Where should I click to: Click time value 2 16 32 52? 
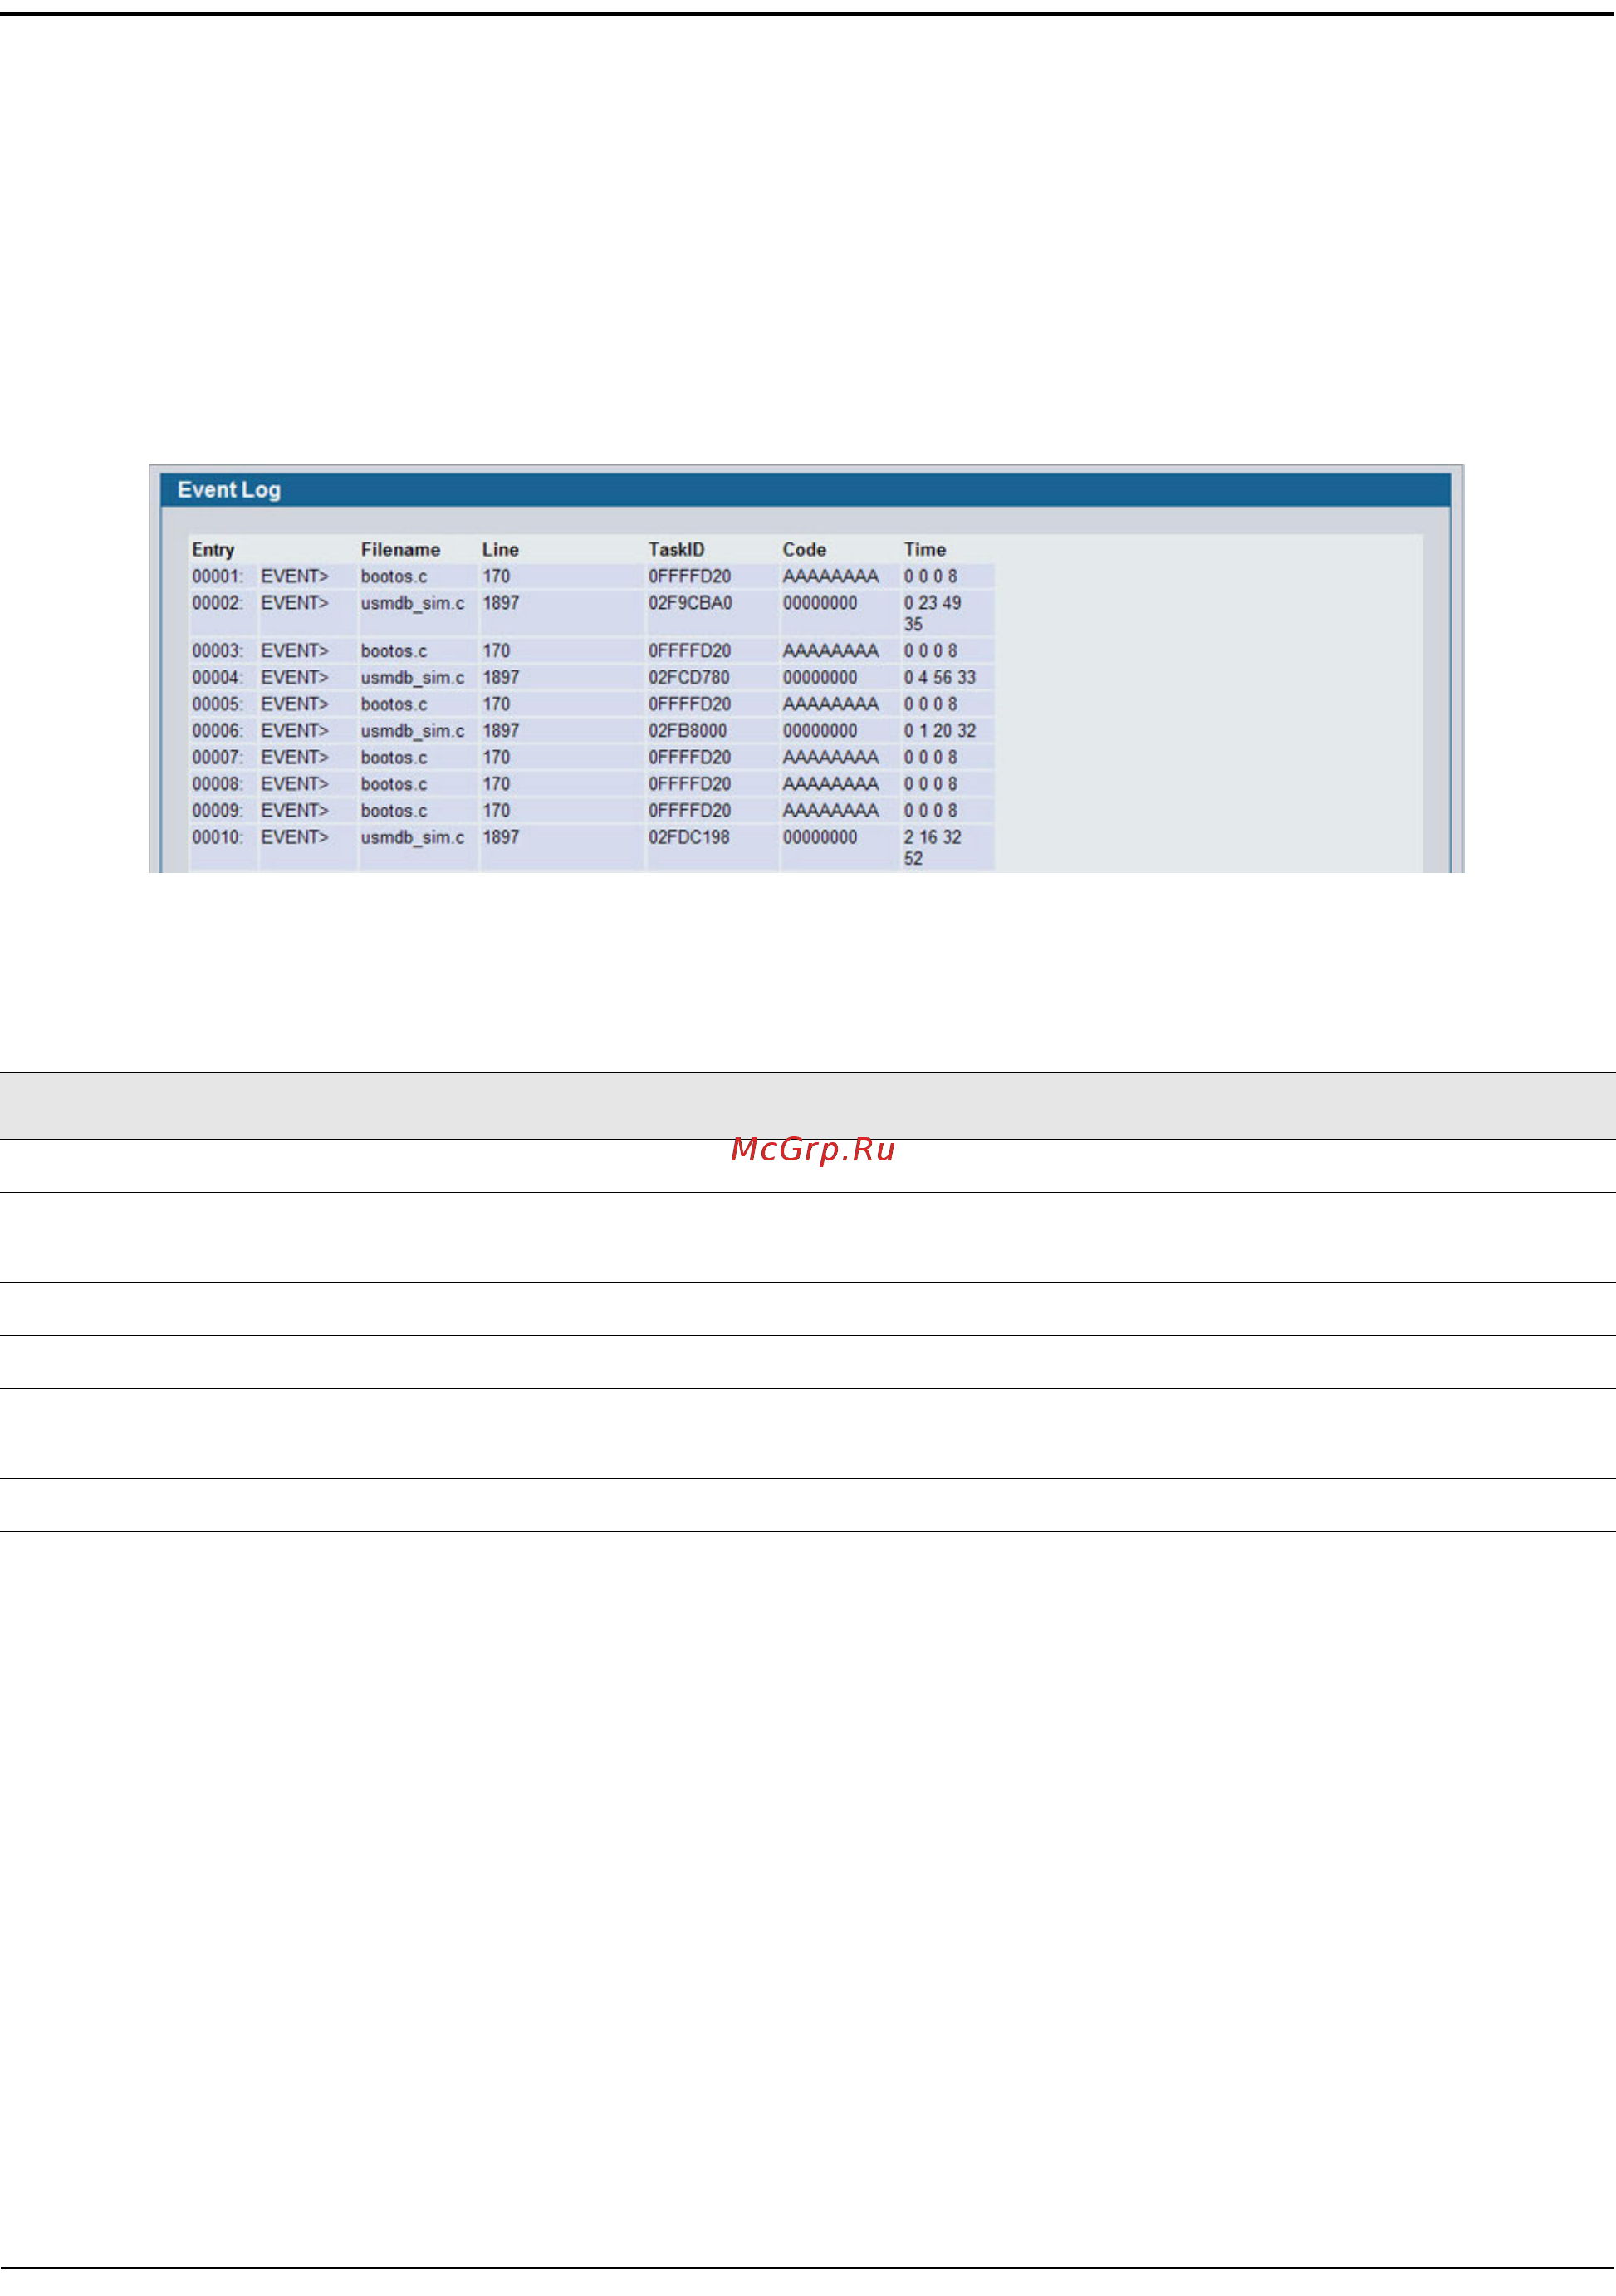pyautogui.click(x=933, y=848)
